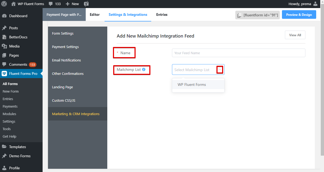Open Email Notifications section

[78, 60]
